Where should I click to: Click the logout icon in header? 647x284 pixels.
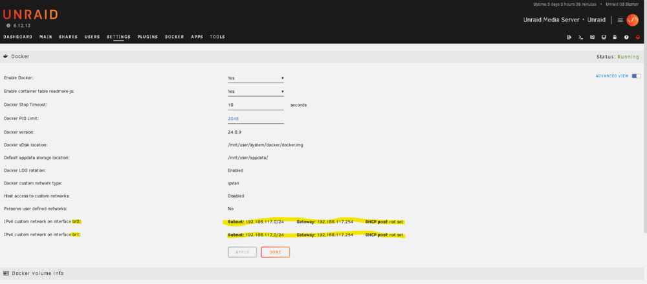coord(569,37)
